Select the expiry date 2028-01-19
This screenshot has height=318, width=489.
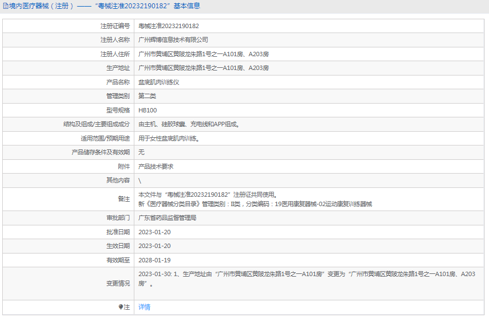coord(155,260)
